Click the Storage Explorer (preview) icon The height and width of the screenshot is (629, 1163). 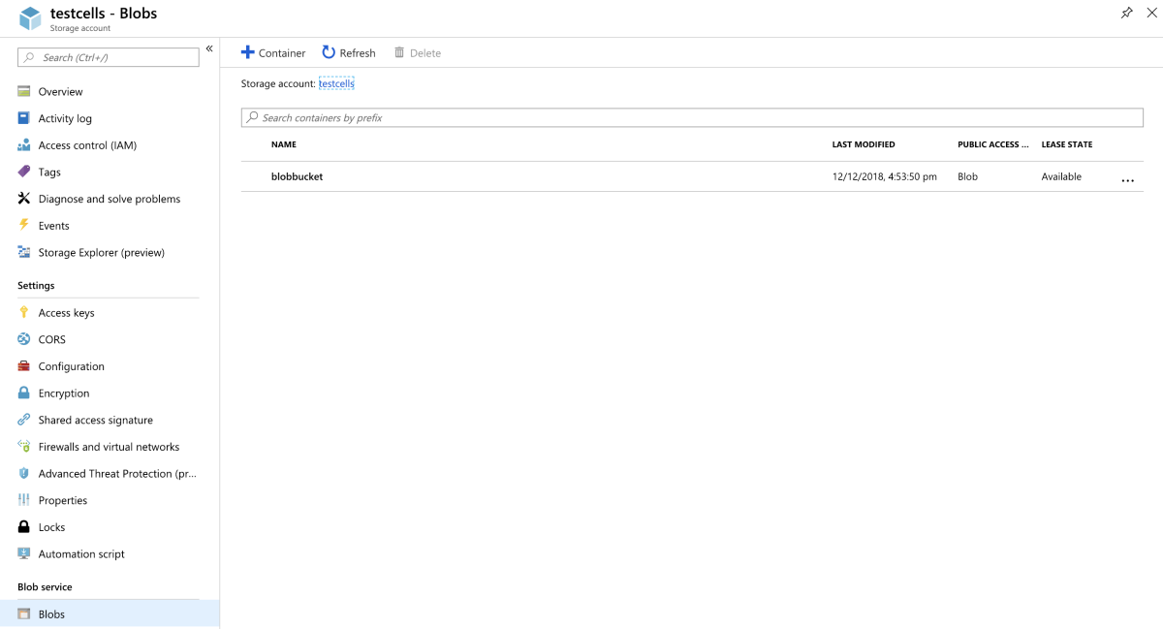click(24, 252)
